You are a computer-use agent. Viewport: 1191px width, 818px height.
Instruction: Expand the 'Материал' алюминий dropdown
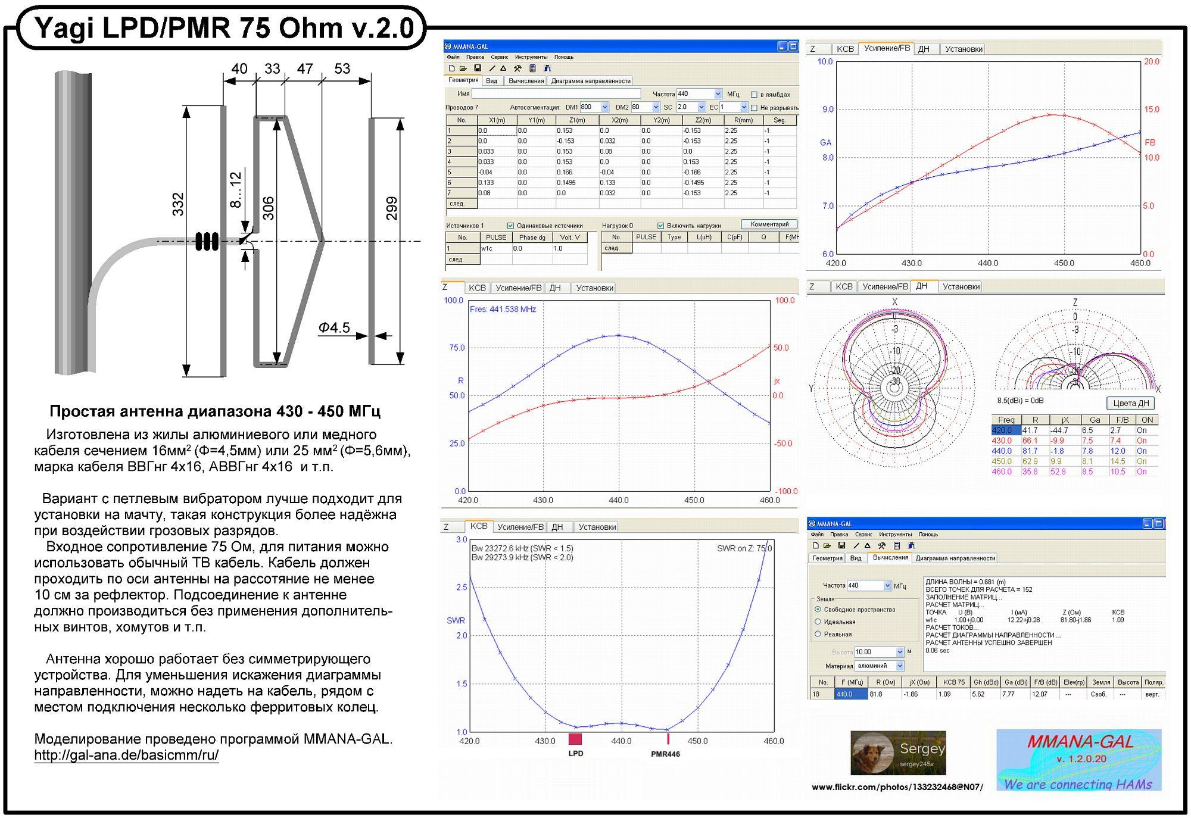(900, 666)
